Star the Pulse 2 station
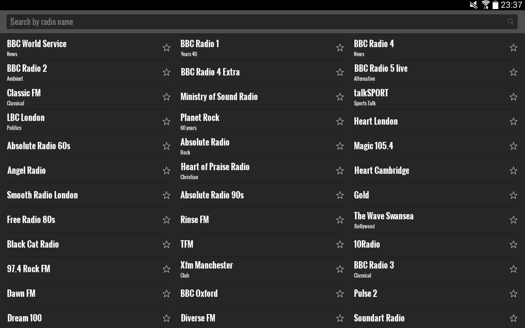Viewport: 525px width, 328px height. 514,294
